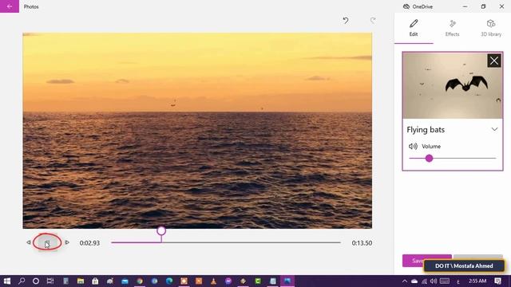Open the clock showing 2:55 AM
Image resolution: width=511 pixels, height=287 pixels.
click(x=477, y=281)
